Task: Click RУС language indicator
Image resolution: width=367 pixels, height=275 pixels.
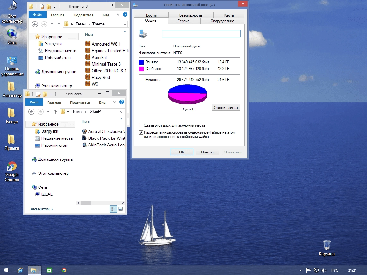Action: (335, 271)
